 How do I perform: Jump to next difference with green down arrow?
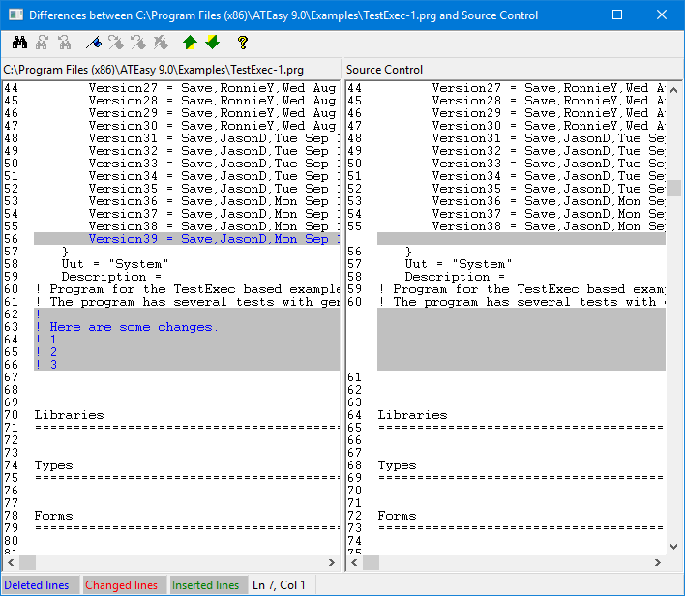[x=212, y=43]
